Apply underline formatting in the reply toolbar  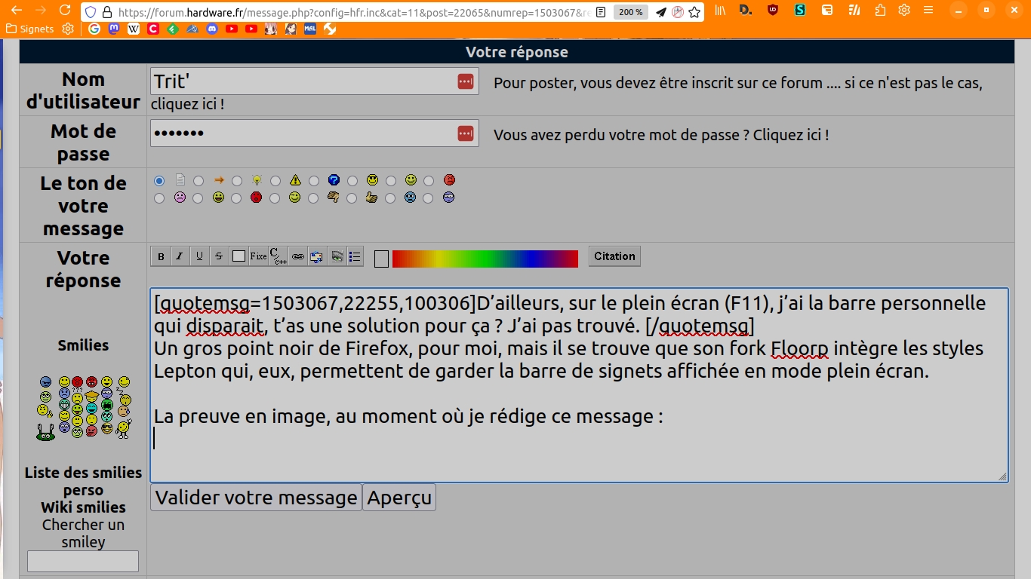click(x=199, y=256)
